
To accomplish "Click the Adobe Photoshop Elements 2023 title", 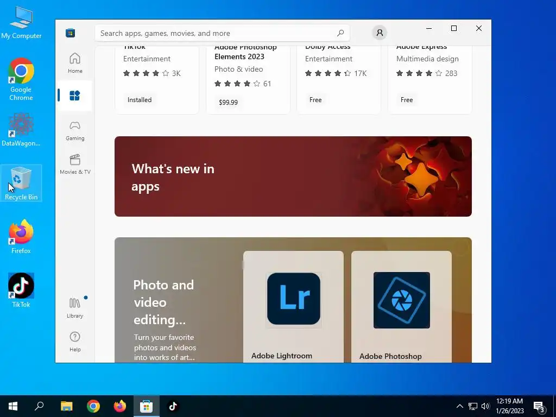I will coord(245,52).
